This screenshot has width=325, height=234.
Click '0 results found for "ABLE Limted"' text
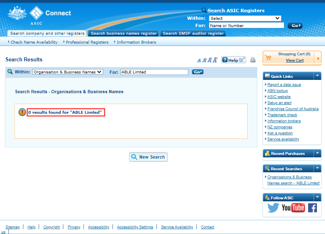[x=65, y=112]
